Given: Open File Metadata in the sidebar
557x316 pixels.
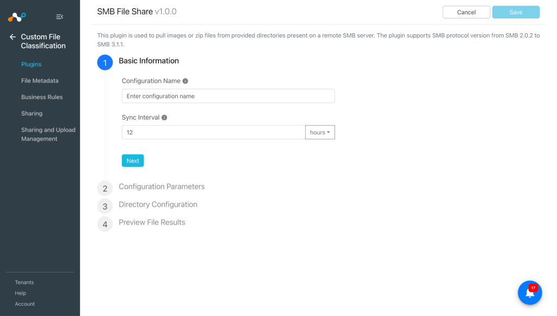Looking at the screenshot, I should click(40, 80).
